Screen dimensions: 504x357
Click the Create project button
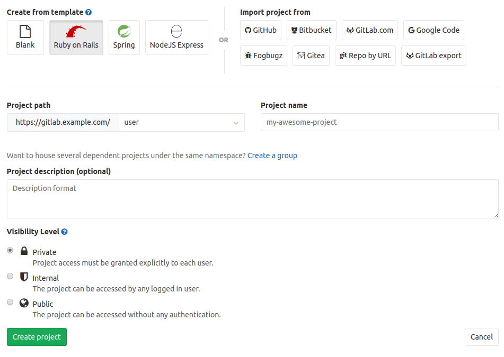pyautogui.click(x=37, y=337)
